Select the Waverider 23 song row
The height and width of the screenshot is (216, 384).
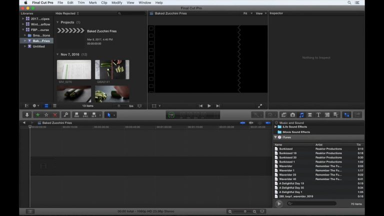click(319, 174)
